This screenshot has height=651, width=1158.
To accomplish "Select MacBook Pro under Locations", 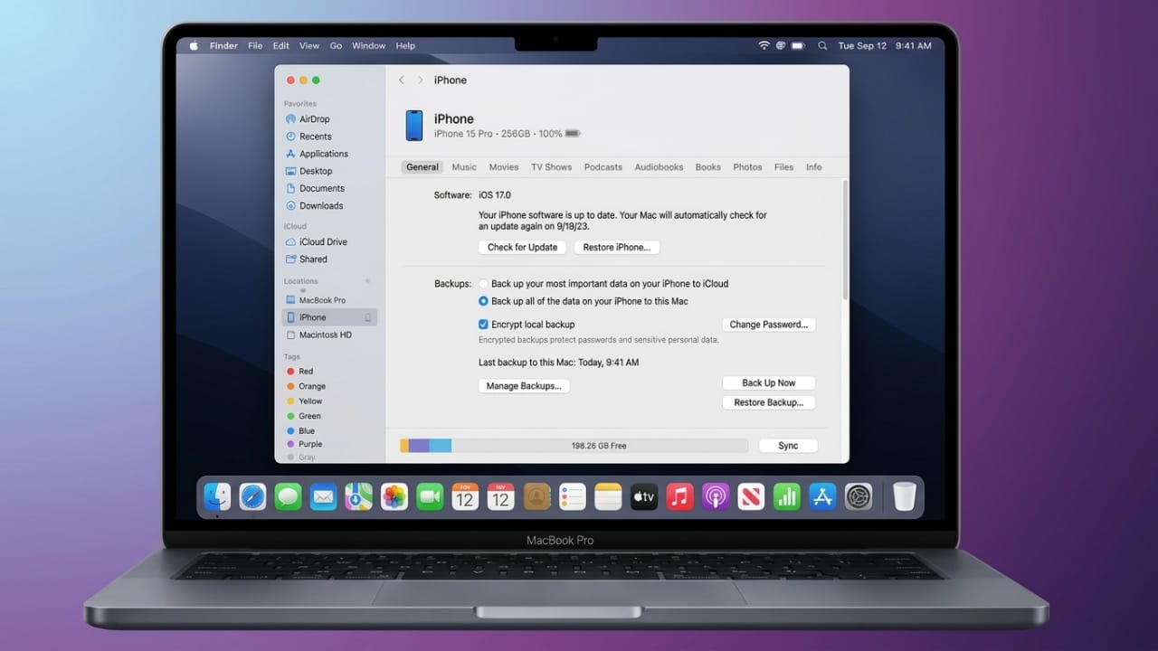I will tap(315, 300).
